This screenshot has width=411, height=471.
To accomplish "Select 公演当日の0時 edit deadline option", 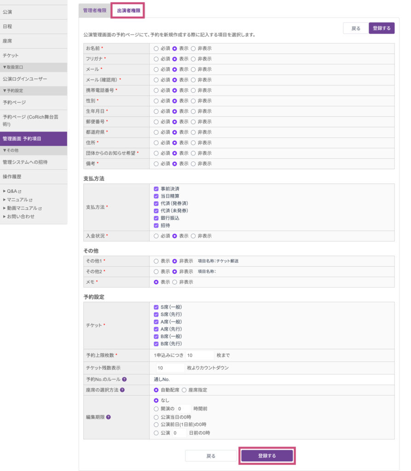I will [x=156, y=417].
